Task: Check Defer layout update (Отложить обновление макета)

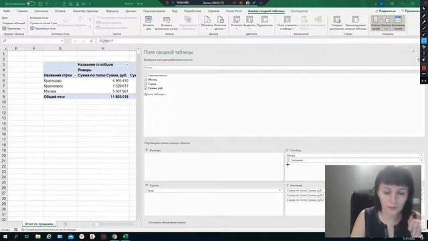Action: (x=146, y=222)
